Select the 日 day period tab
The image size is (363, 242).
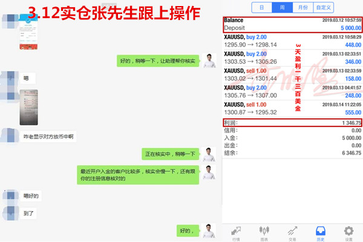tap(262, 7)
